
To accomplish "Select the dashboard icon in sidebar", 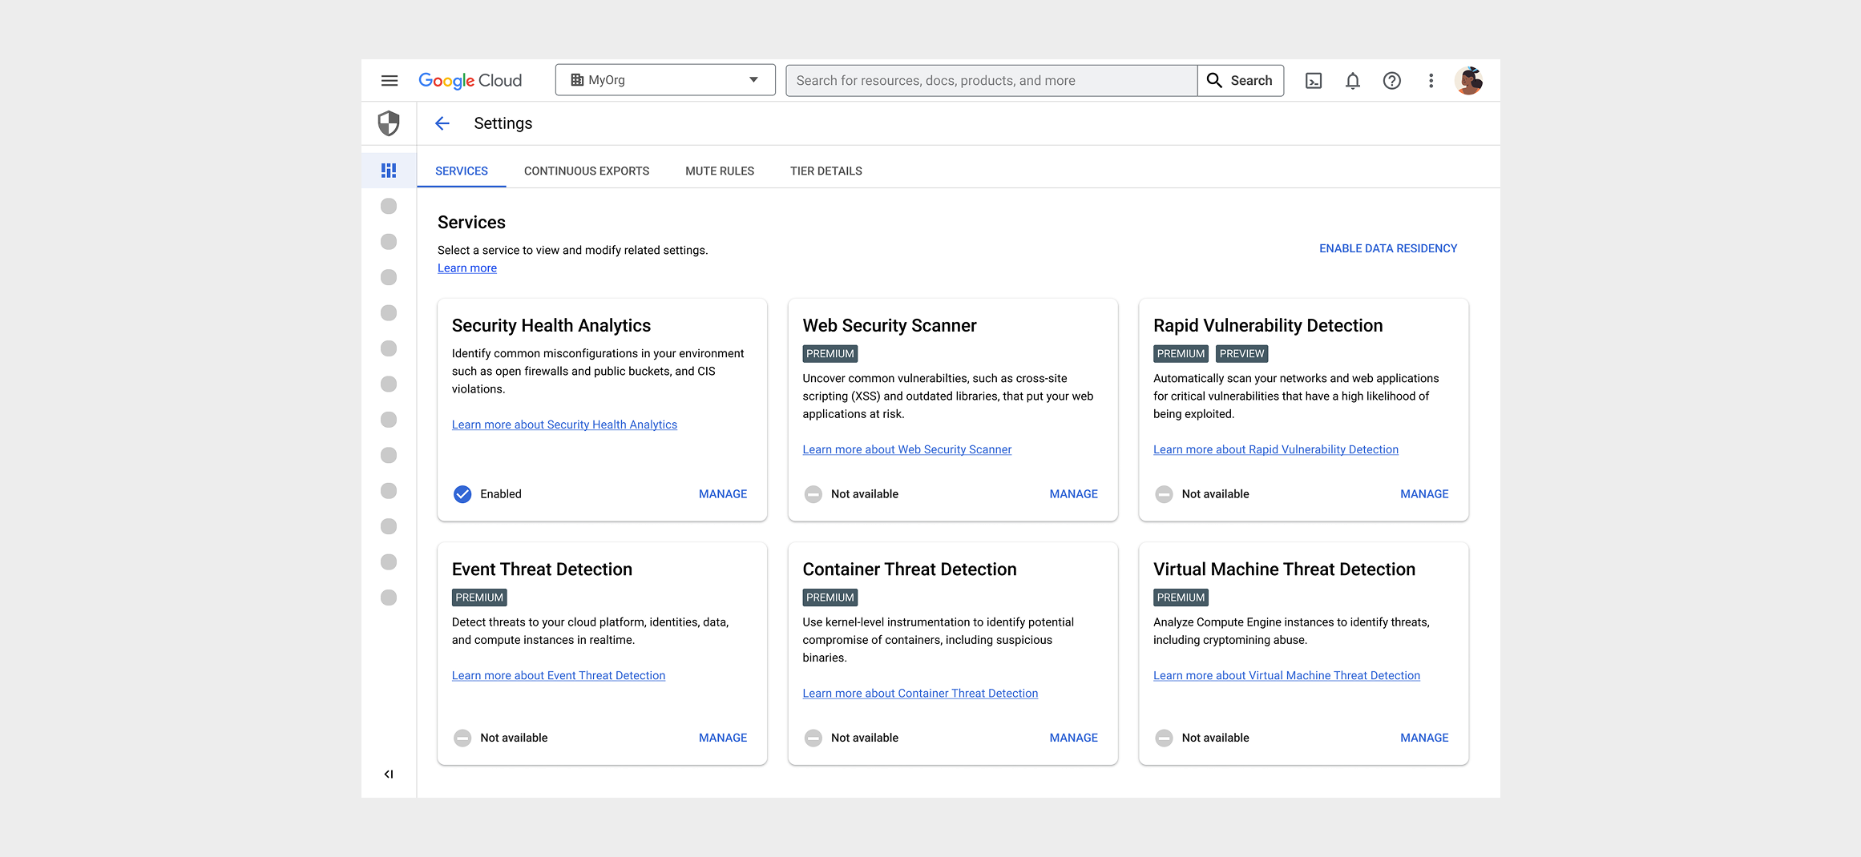I will point(389,171).
